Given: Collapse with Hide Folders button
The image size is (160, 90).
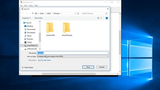Looking at the screenshot, I should pos(27,67).
